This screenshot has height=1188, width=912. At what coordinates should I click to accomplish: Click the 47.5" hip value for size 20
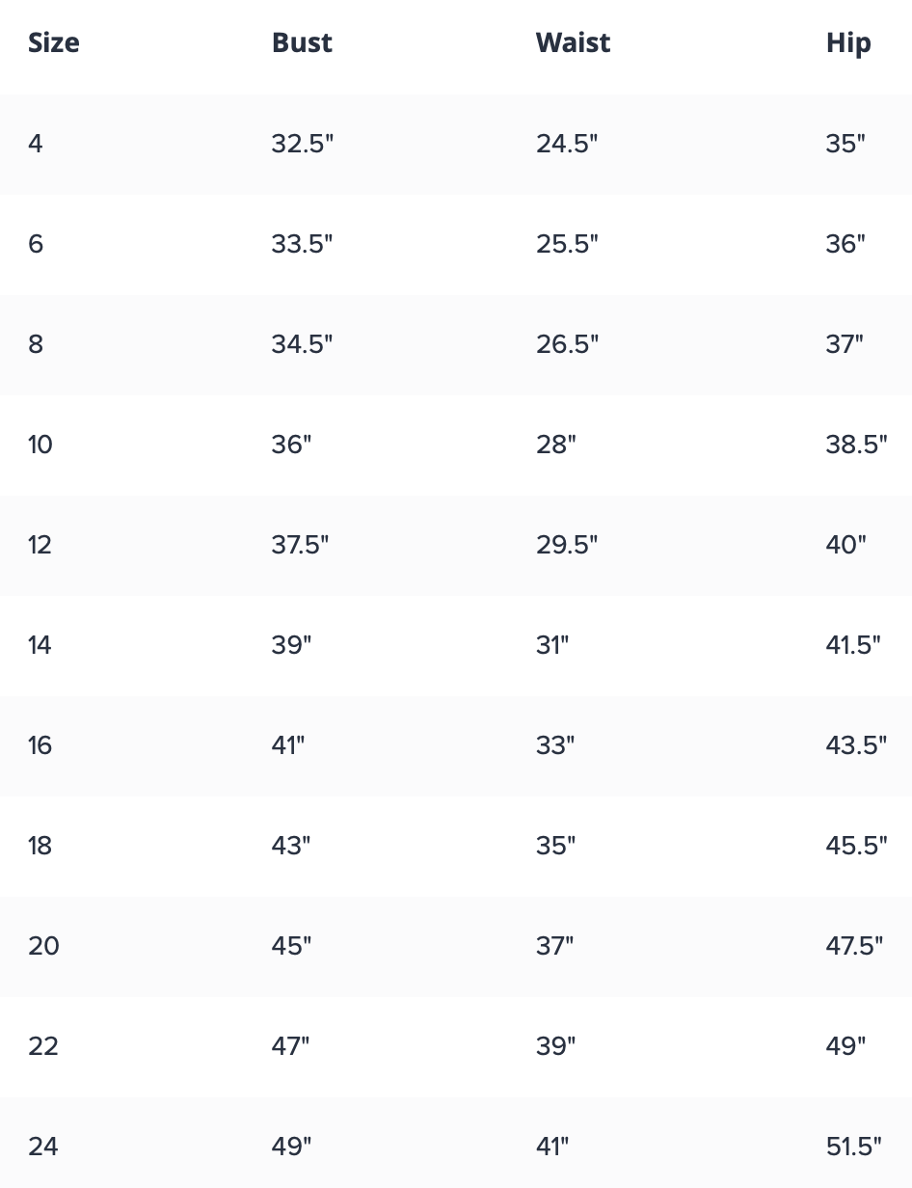tap(854, 946)
